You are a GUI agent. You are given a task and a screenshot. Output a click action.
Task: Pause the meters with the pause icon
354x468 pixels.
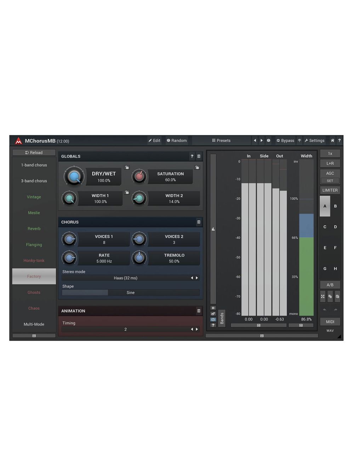point(213,308)
